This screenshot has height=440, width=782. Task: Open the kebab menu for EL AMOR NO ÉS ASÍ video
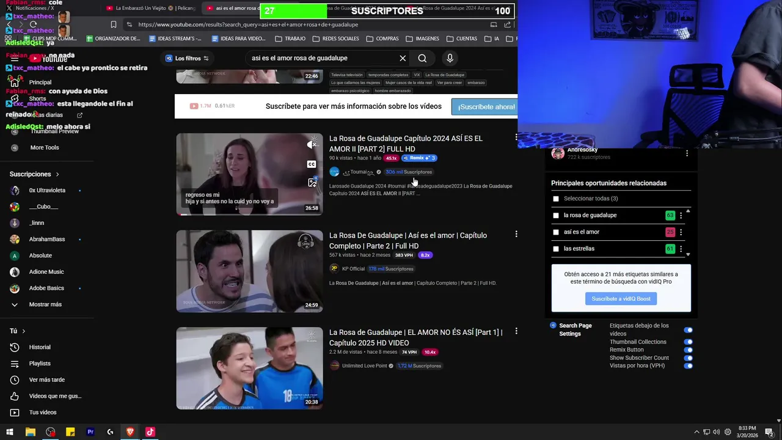[516, 331]
